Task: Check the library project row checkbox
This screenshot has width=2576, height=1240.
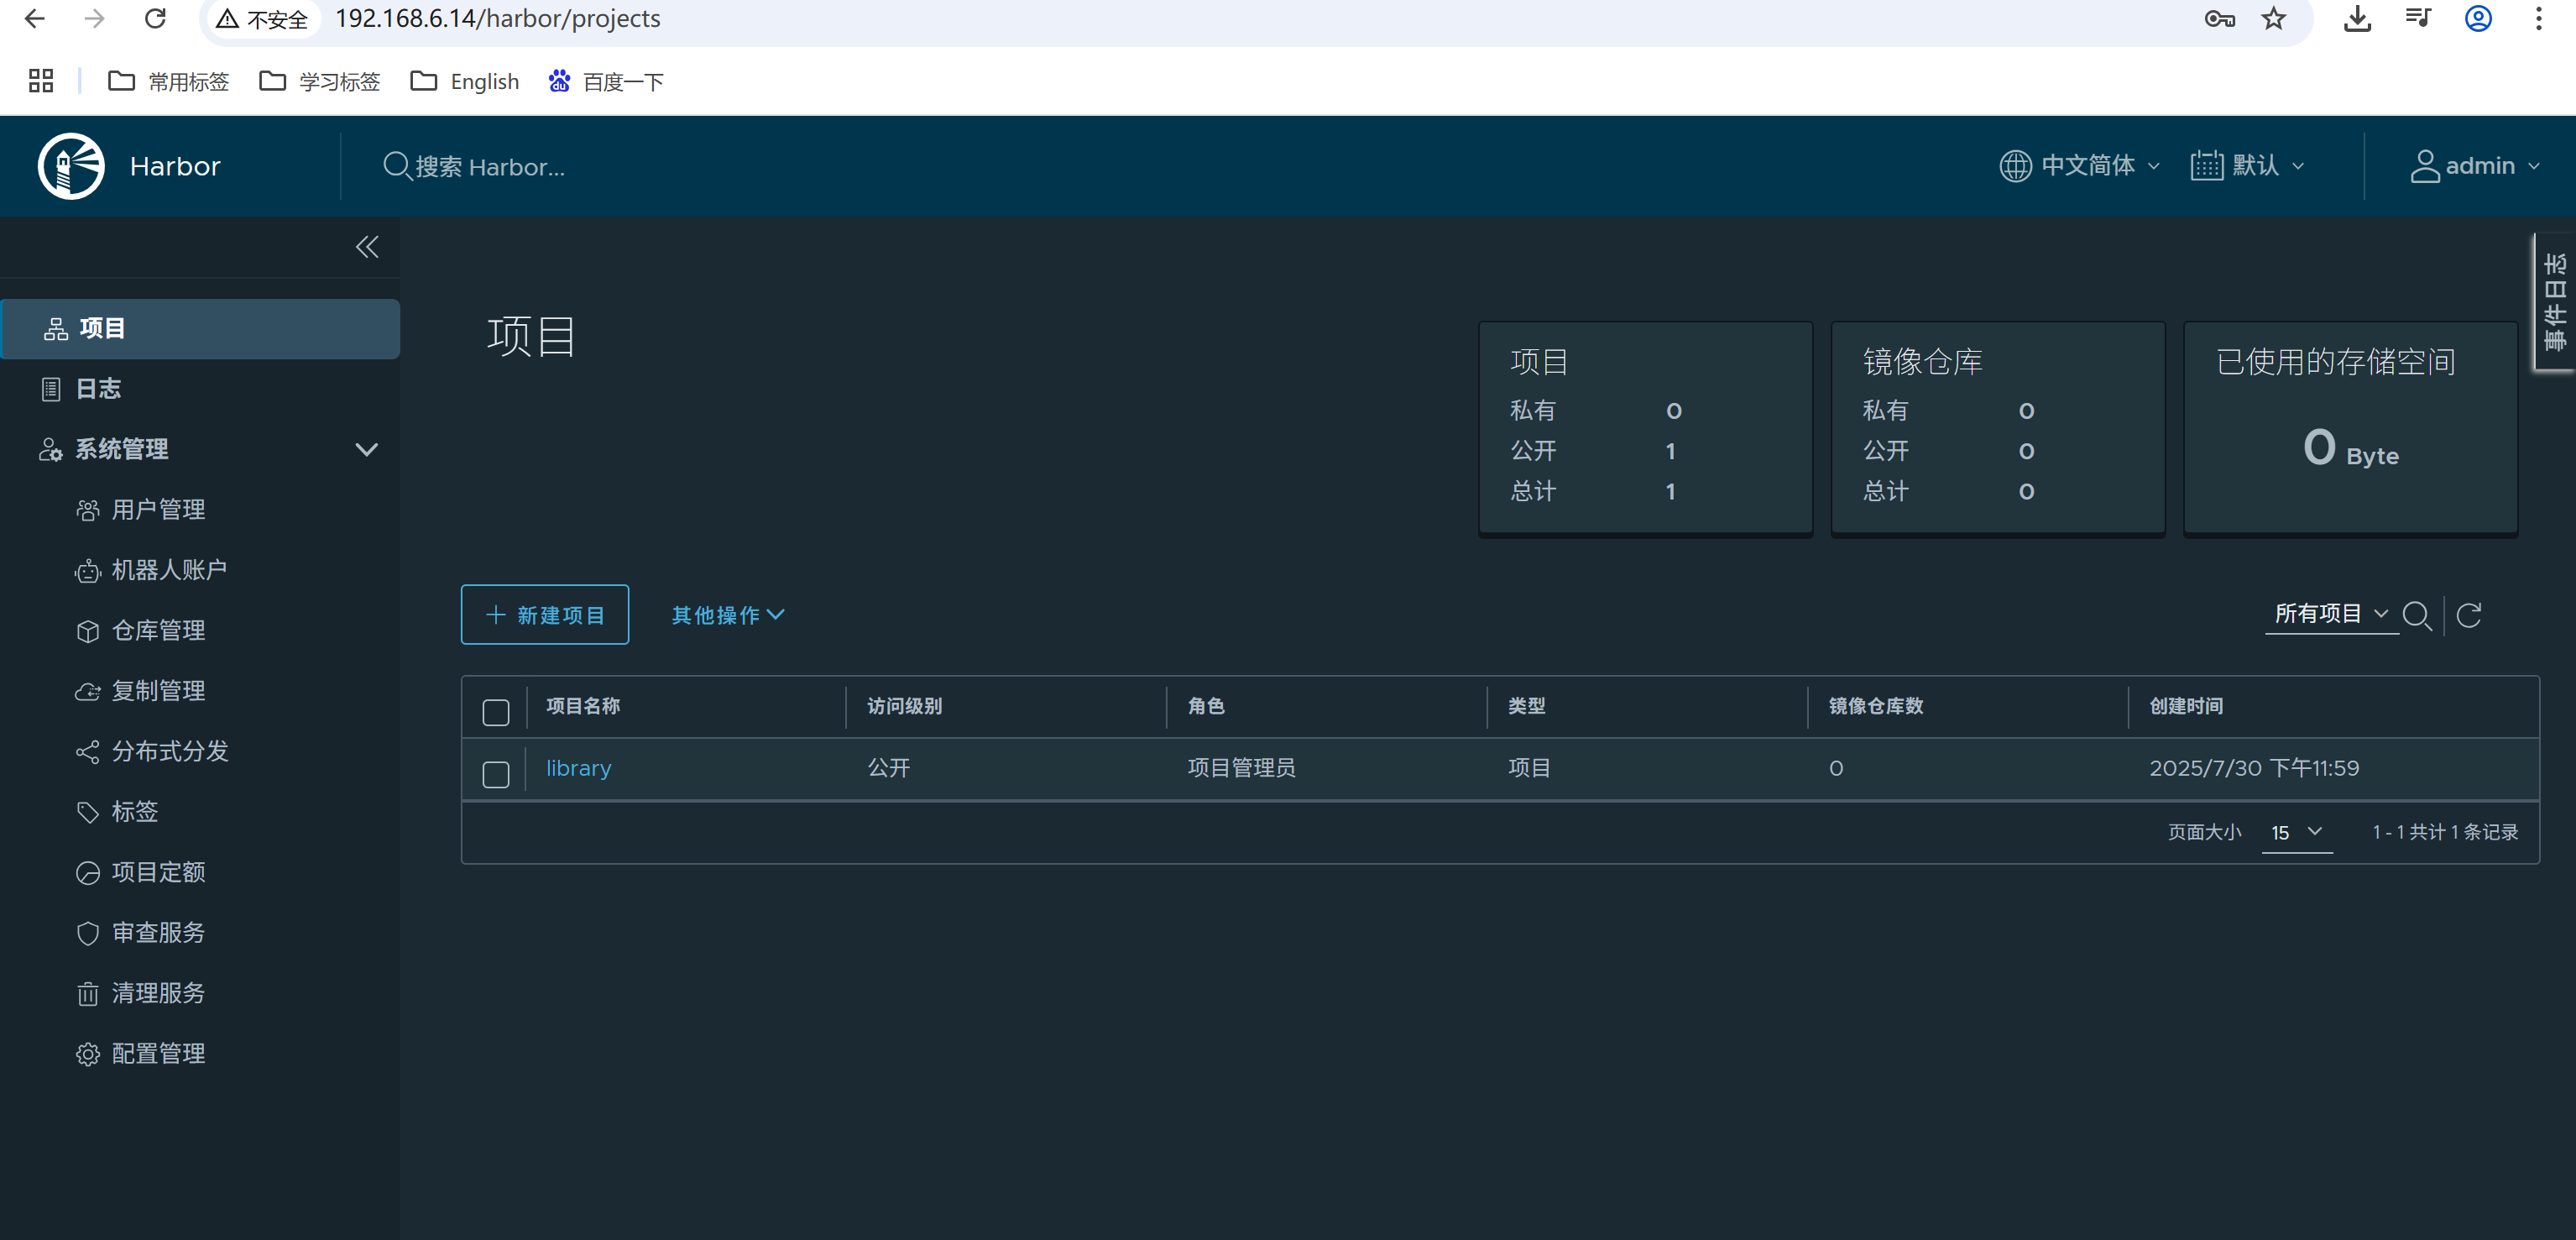Action: click(496, 774)
